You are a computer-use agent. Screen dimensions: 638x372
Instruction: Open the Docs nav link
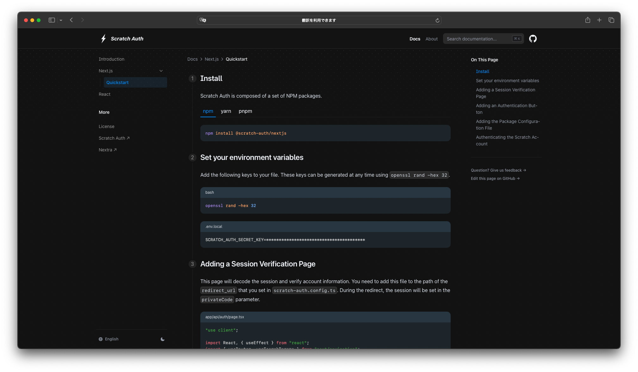[415, 39]
